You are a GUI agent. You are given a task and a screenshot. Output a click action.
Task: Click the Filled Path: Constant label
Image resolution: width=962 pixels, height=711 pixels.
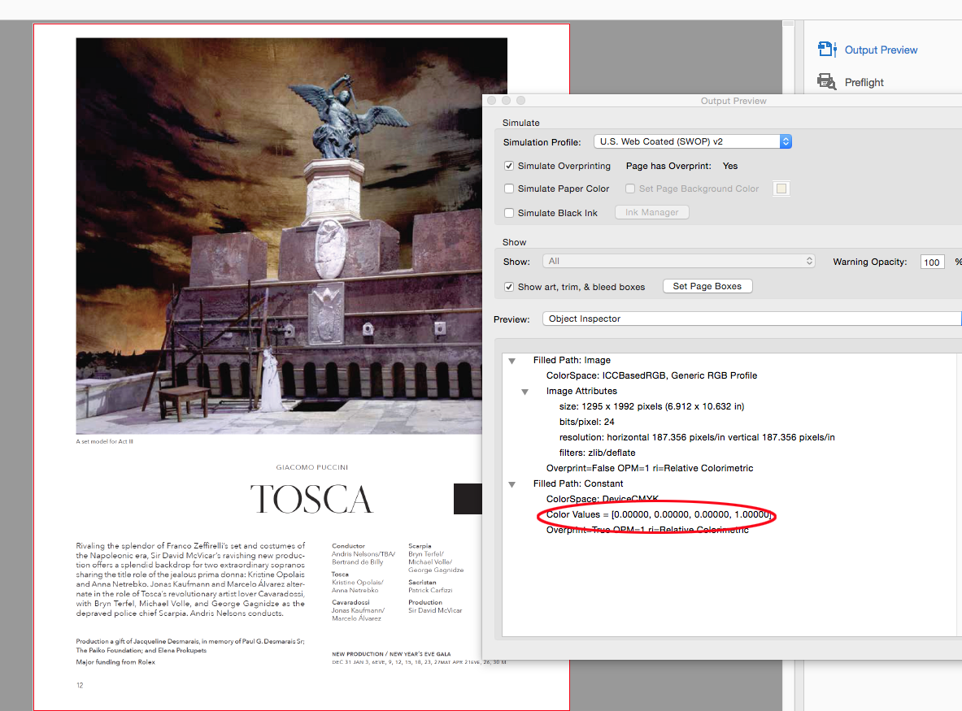point(578,483)
